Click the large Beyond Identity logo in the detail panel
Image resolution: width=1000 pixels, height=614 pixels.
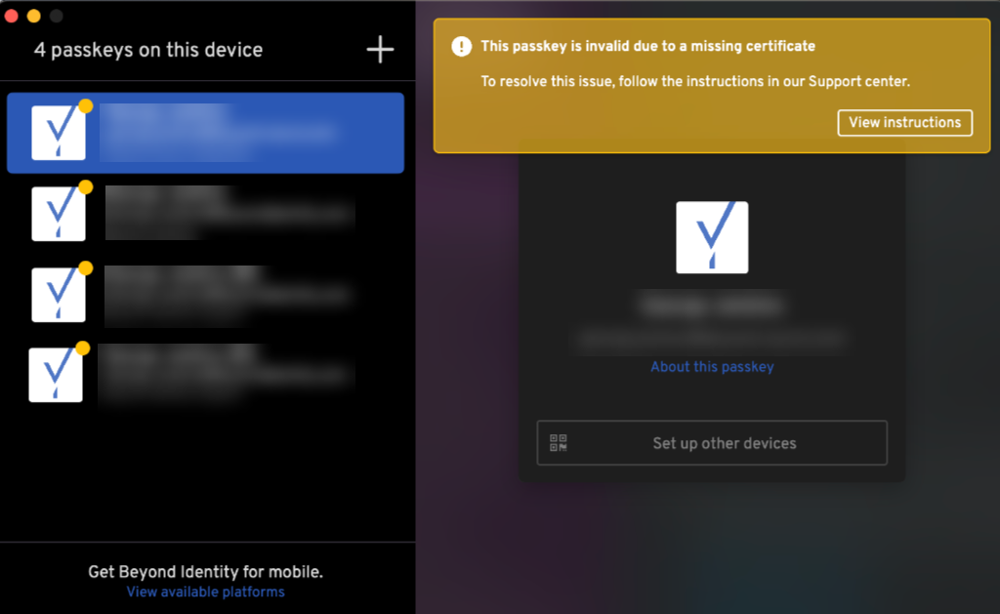point(712,237)
